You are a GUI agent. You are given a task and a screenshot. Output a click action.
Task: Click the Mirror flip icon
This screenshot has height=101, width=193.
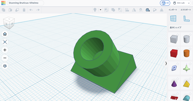pyautogui.click(x=134, y=10)
